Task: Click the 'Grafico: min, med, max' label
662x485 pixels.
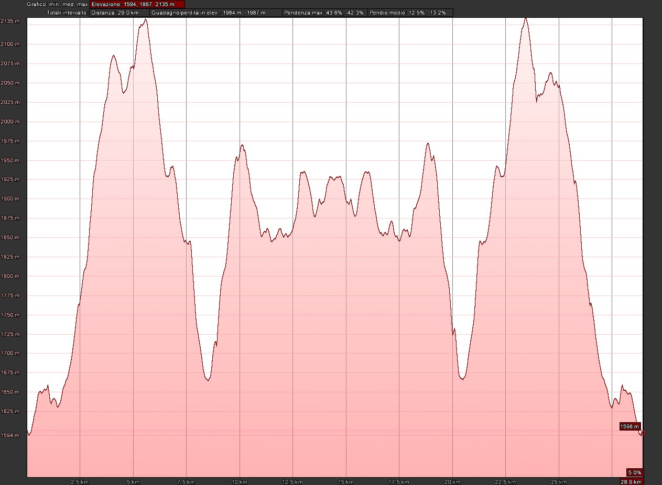Action: pos(58,4)
